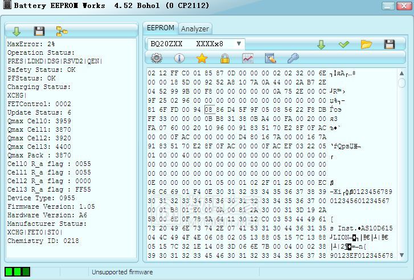Click 'Cell3 R_a flag : FF55' line

click(49, 189)
